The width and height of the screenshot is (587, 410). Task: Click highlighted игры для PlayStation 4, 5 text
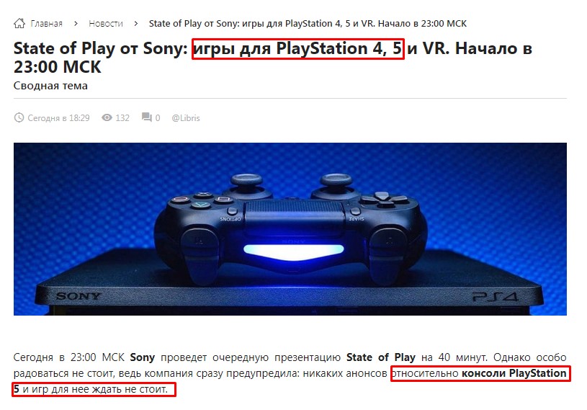click(298, 49)
